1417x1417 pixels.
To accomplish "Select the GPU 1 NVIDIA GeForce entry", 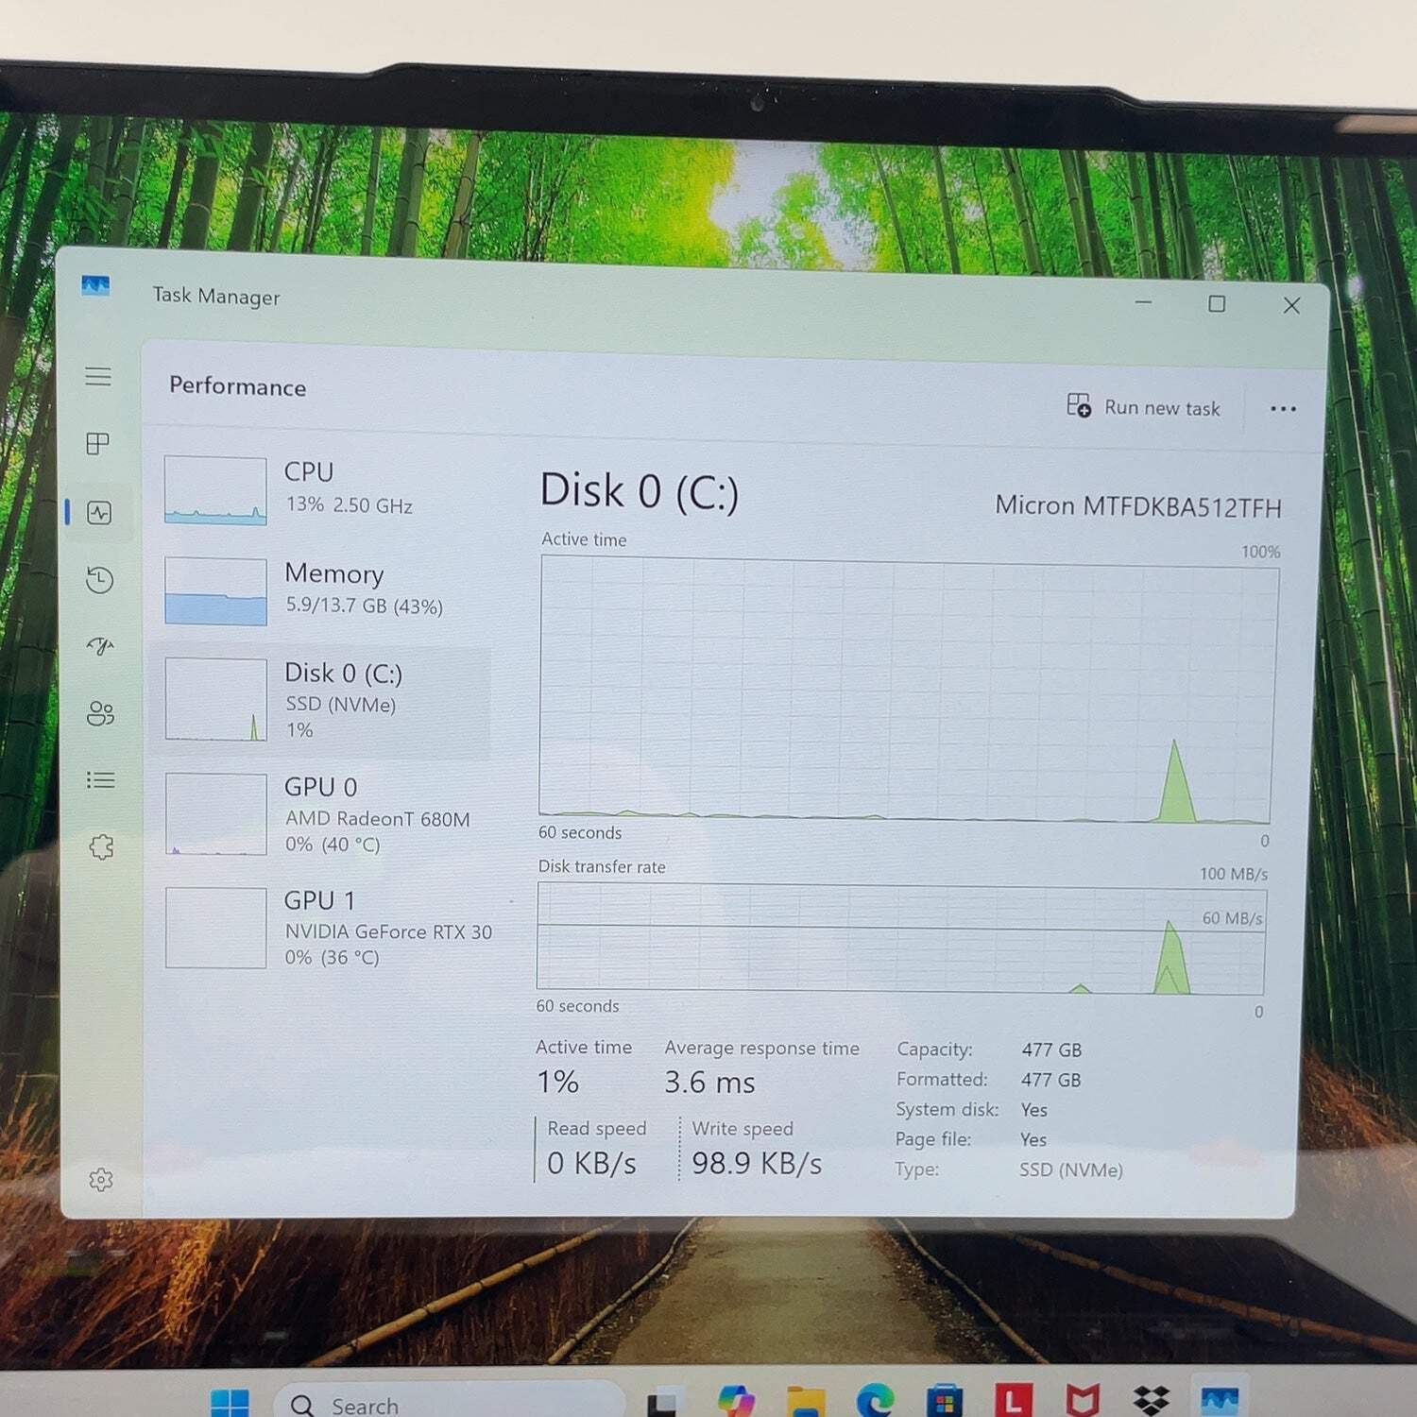I will click(321, 928).
